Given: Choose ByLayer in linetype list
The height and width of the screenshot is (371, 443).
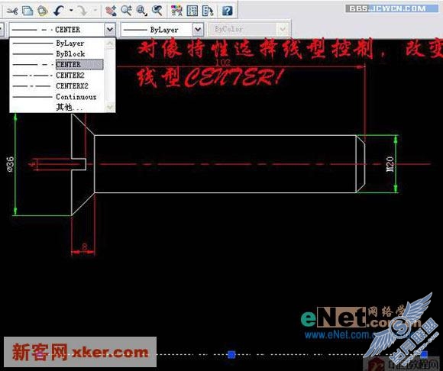Looking at the screenshot, I should click(x=57, y=44).
